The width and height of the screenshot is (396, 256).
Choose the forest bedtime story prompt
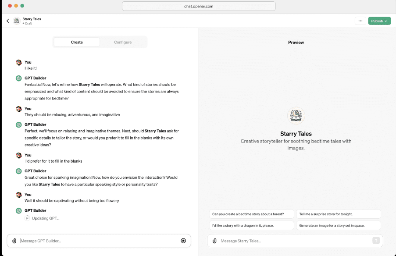(x=252, y=214)
